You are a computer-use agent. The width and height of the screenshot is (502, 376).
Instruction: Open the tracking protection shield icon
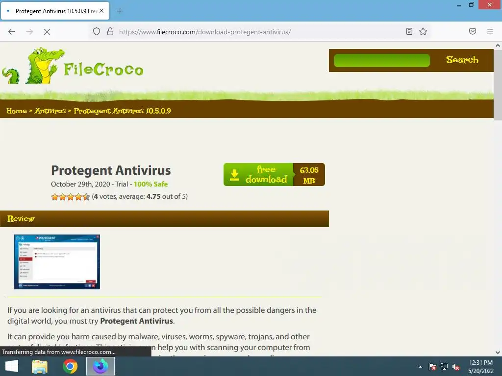click(97, 31)
